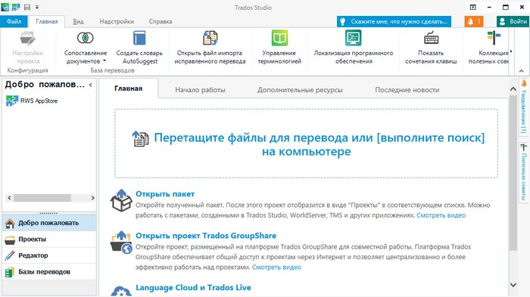Open the notifications bell with count 1

473,21
